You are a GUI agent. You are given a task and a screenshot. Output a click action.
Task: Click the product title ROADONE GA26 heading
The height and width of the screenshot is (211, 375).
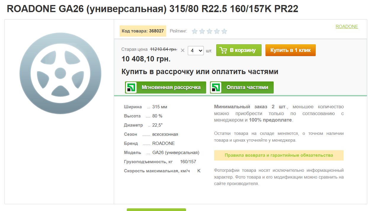(153, 9)
